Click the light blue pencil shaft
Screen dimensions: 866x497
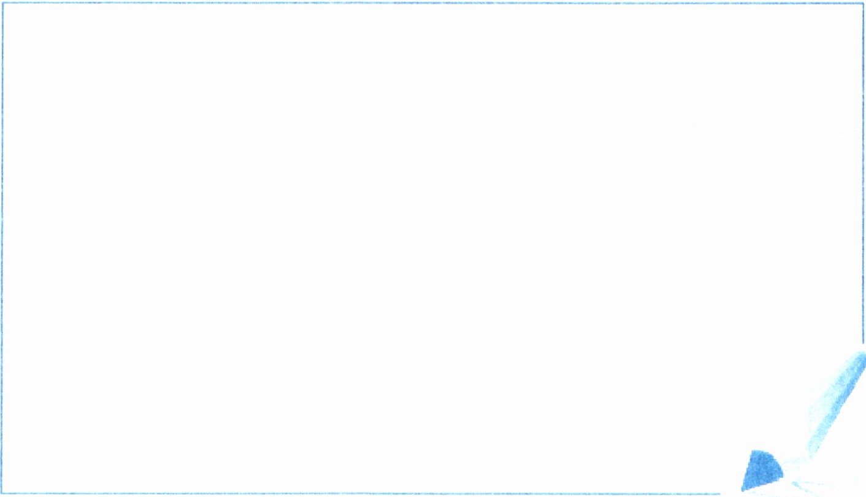[x=836, y=403]
